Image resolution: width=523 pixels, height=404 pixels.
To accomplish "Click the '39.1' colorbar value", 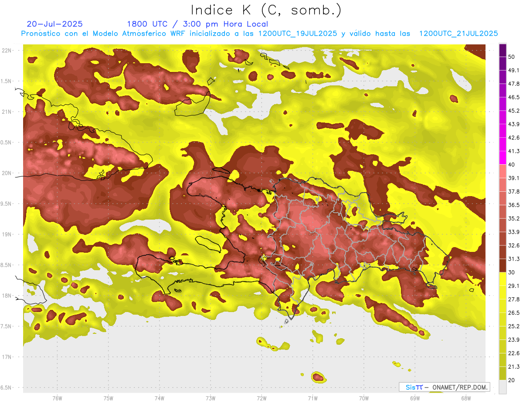I will [514, 178].
